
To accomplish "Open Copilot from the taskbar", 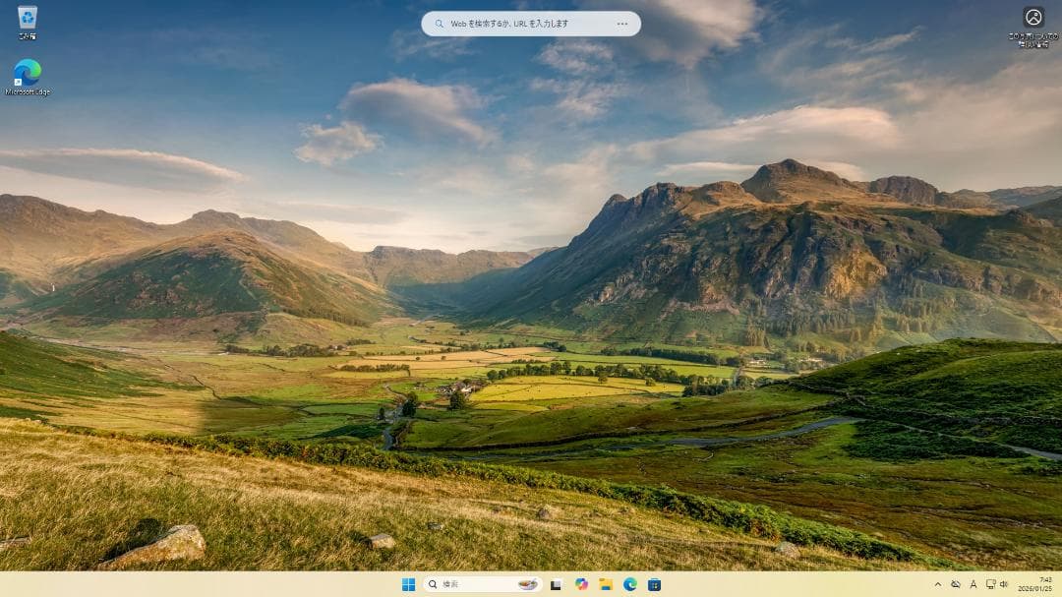I will coord(582,583).
